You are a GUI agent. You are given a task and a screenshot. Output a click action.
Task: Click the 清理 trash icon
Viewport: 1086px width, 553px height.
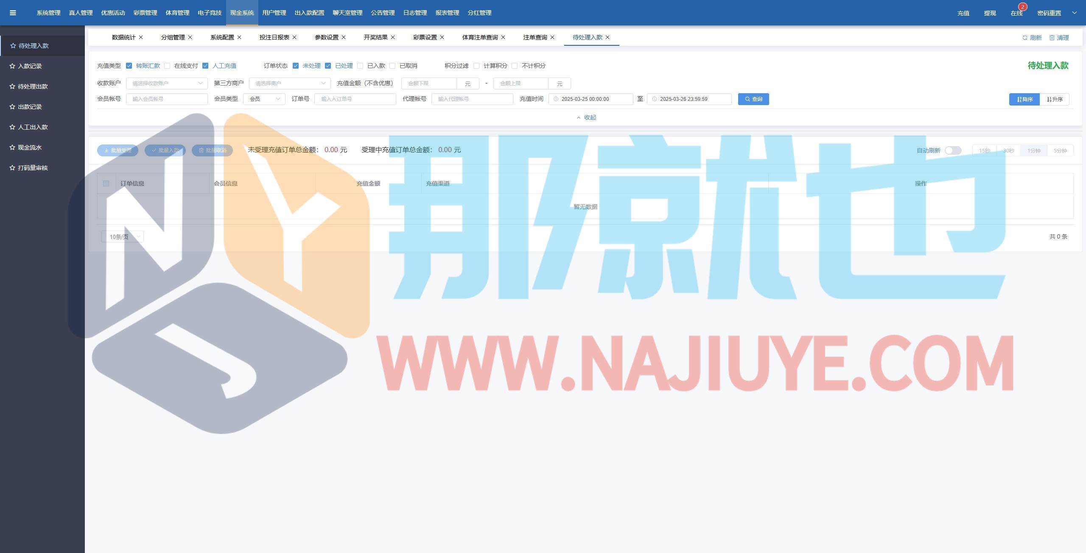click(x=1052, y=38)
